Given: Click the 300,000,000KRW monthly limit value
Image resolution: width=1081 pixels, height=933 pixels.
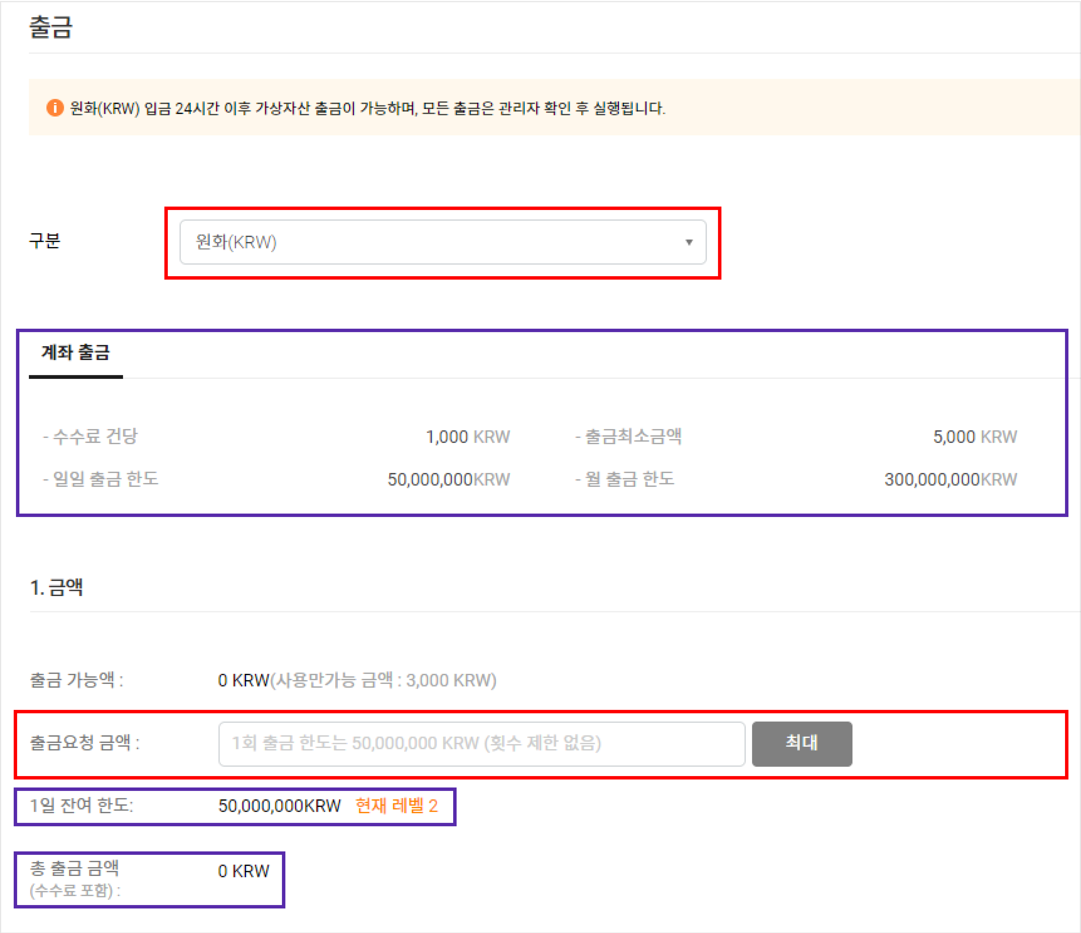Looking at the screenshot, I should [950, 479].
